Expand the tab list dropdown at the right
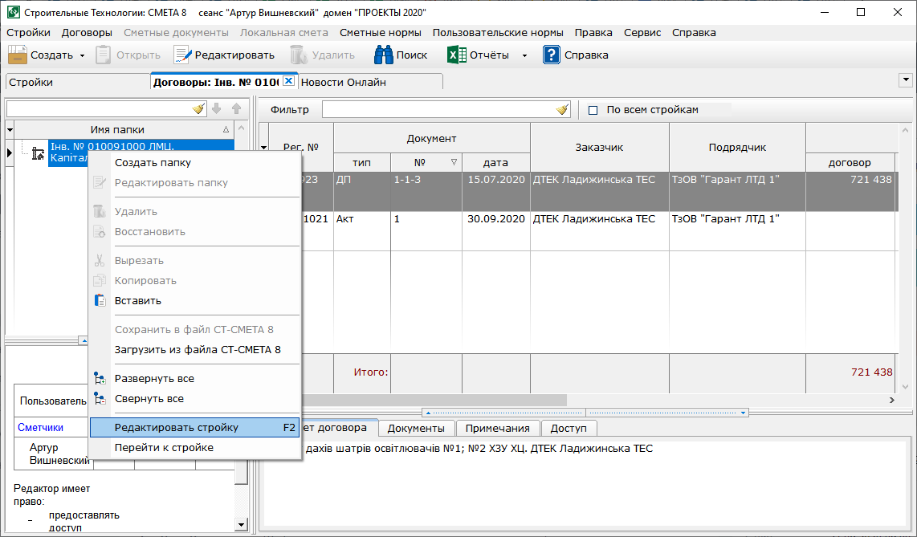 [907, 80]
